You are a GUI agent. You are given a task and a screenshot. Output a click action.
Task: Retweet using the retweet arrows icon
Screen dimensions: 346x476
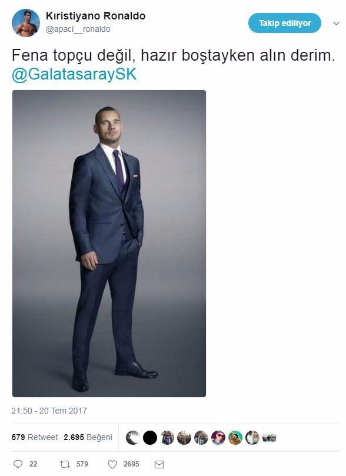(x=65, y=464)
